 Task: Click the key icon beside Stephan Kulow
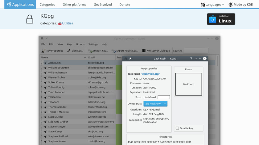coord(45,141)
